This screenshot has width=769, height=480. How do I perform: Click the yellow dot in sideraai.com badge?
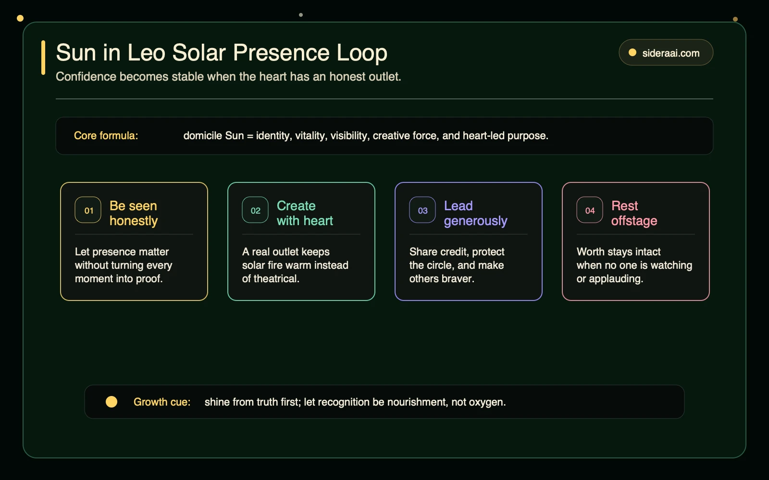click(633, 53)
